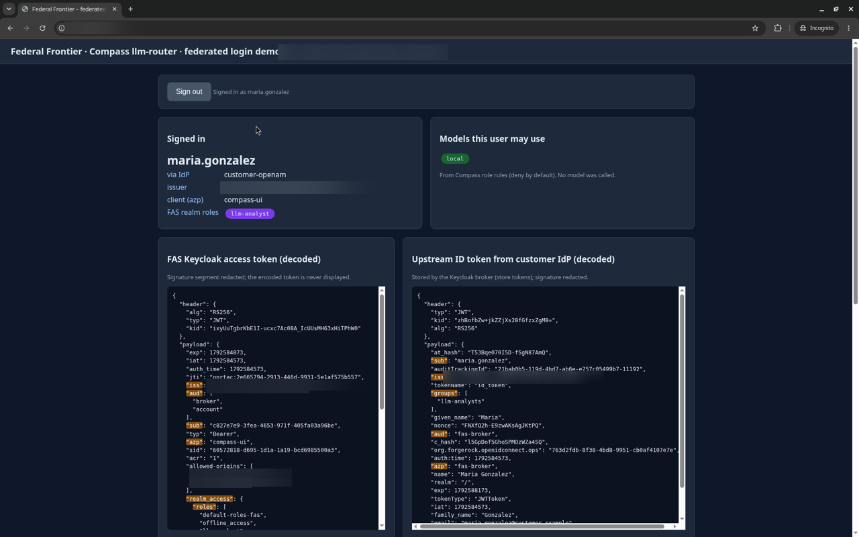Close the Federal Frontier tab

[114, 9]
